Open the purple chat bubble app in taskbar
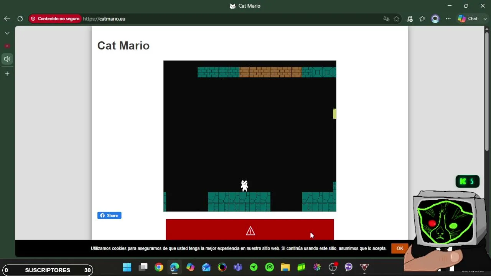491x276 pixels. click(x=349, y=267)
